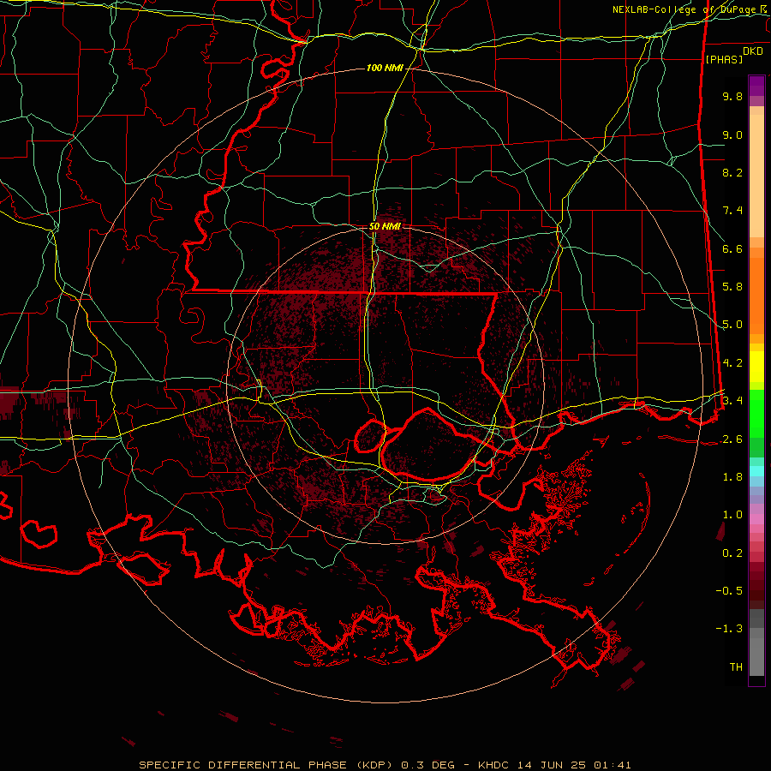Screen dimensions: 771x771
Task: Click the 8.2 value on the color scale
Action: tap(732, 172)
